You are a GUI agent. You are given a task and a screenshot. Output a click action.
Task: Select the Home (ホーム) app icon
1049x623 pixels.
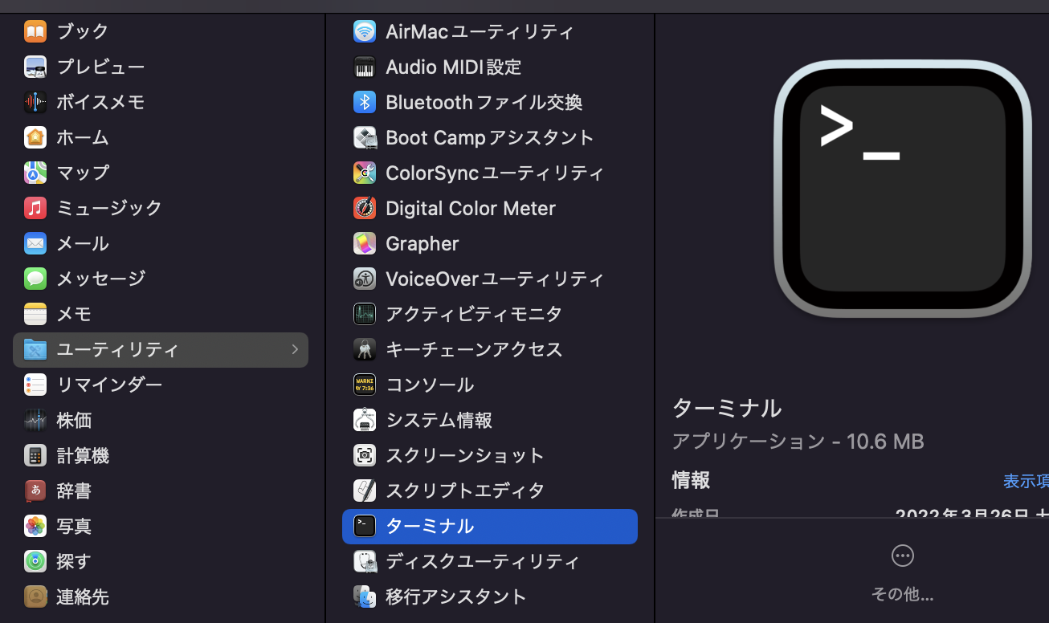tap(35, 138)
